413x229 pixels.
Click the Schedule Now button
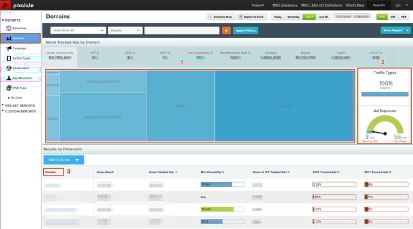221,17
